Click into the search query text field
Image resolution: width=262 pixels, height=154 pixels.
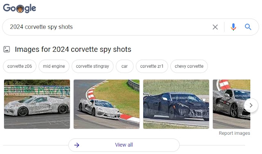(x=107, y=27)
